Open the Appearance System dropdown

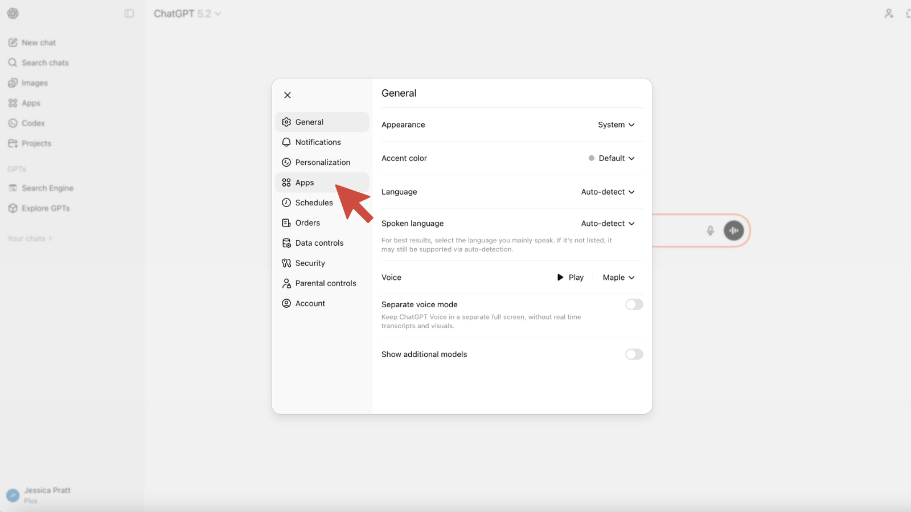[616, 125]
